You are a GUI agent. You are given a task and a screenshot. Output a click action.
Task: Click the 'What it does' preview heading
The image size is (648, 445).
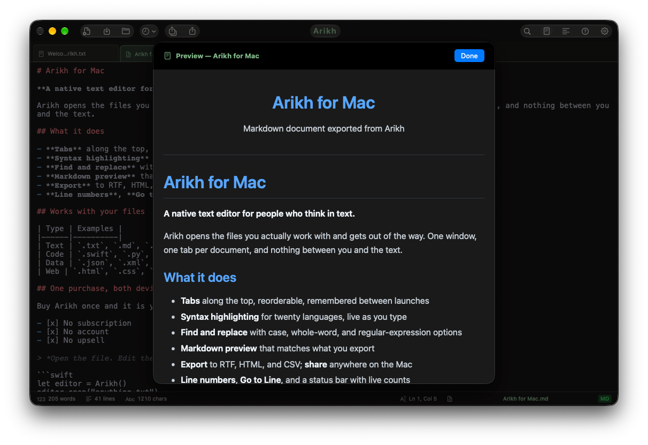point(200,277)
